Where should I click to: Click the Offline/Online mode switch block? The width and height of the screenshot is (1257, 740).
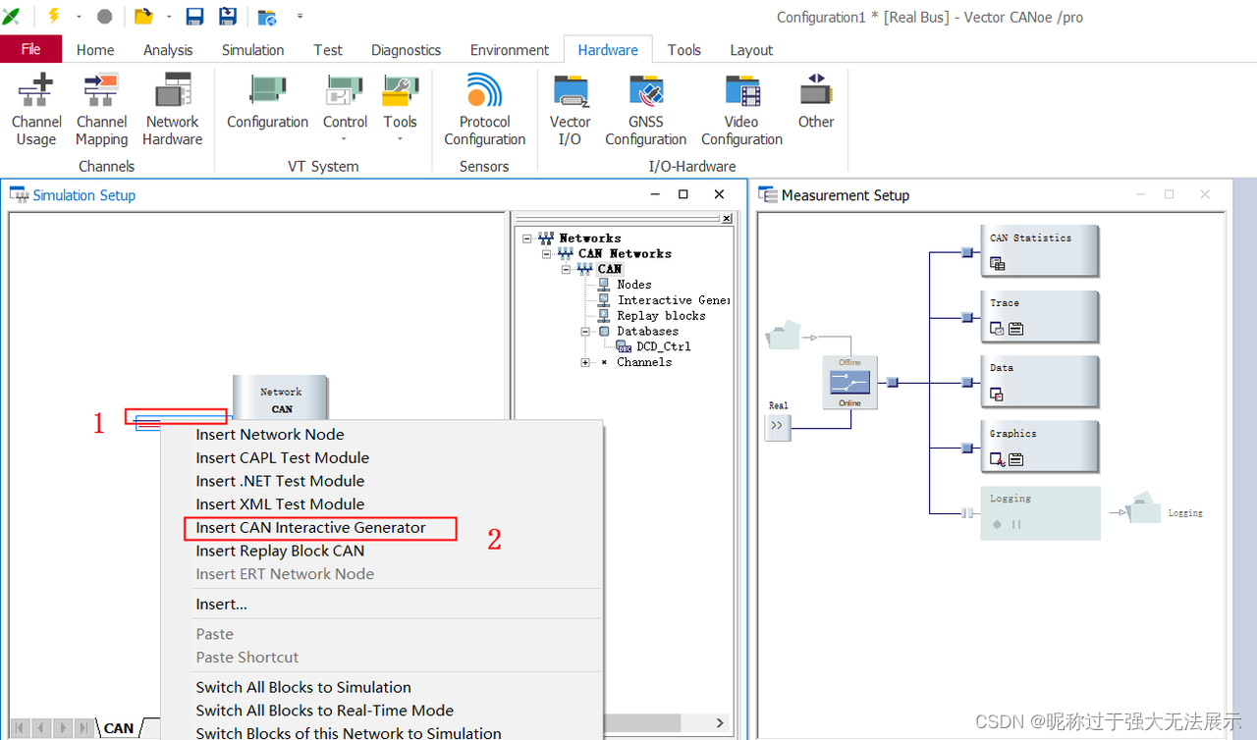point(849,383)
